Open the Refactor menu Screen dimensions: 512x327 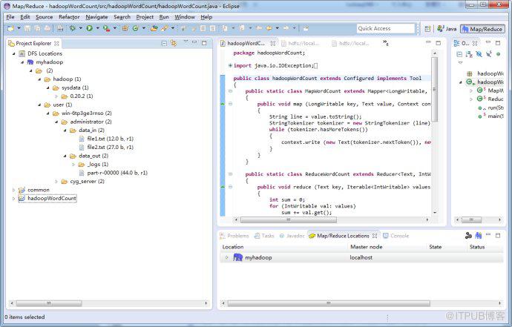[69, 17]
